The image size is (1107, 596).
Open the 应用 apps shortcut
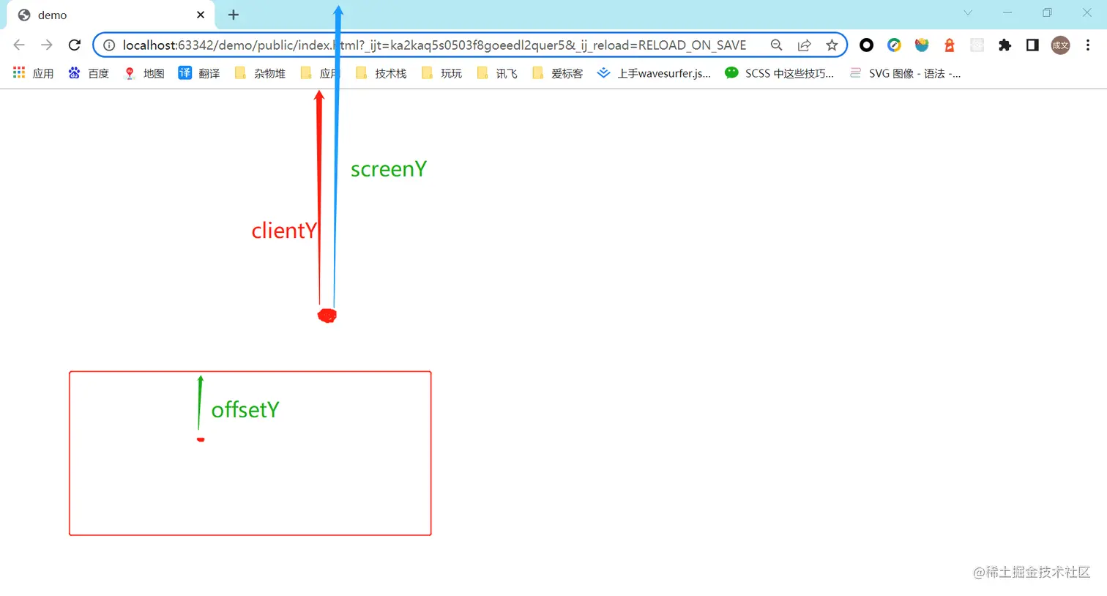[33, 73]
